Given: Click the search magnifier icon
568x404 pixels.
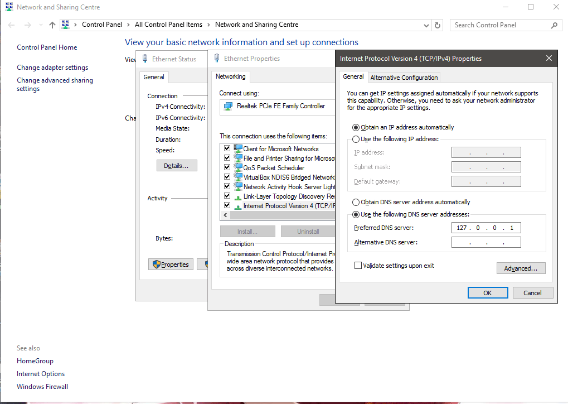Looking at the screenshot, I should [x=554, y=25].
